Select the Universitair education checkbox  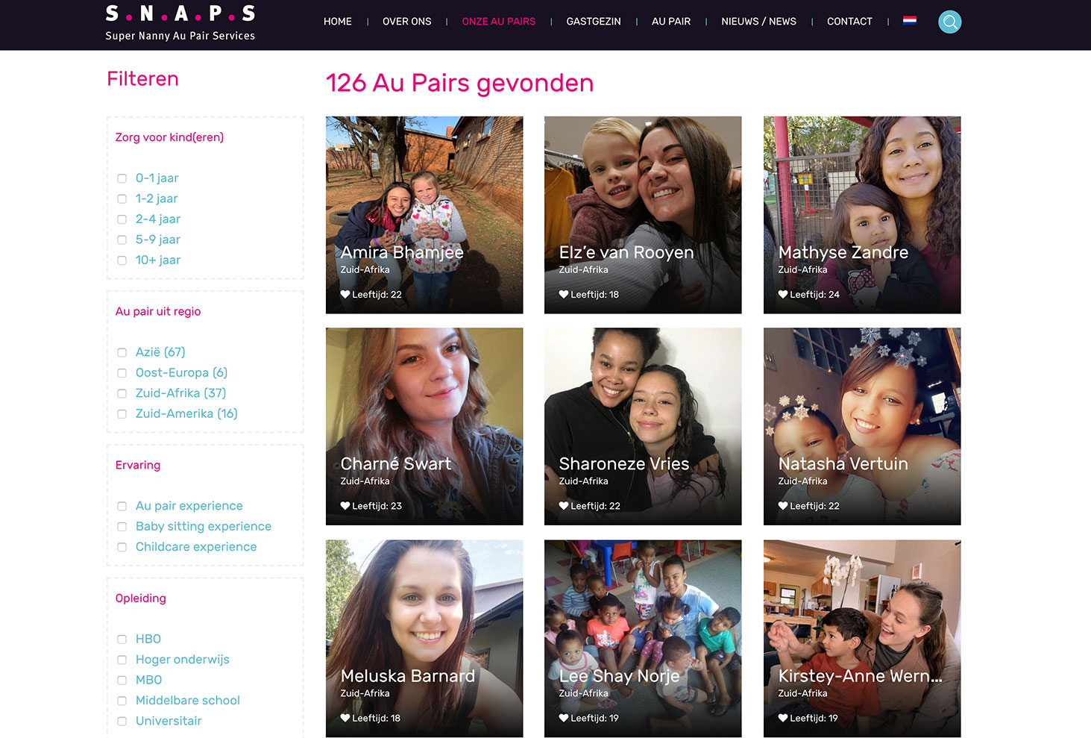point(122,721)
